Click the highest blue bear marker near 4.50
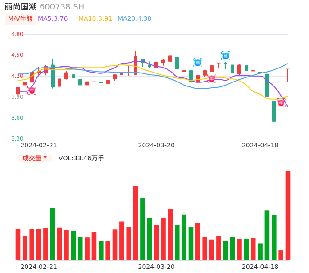Image resolution: width=309 pixels, height=273 pixels. (x=225, y=56)
